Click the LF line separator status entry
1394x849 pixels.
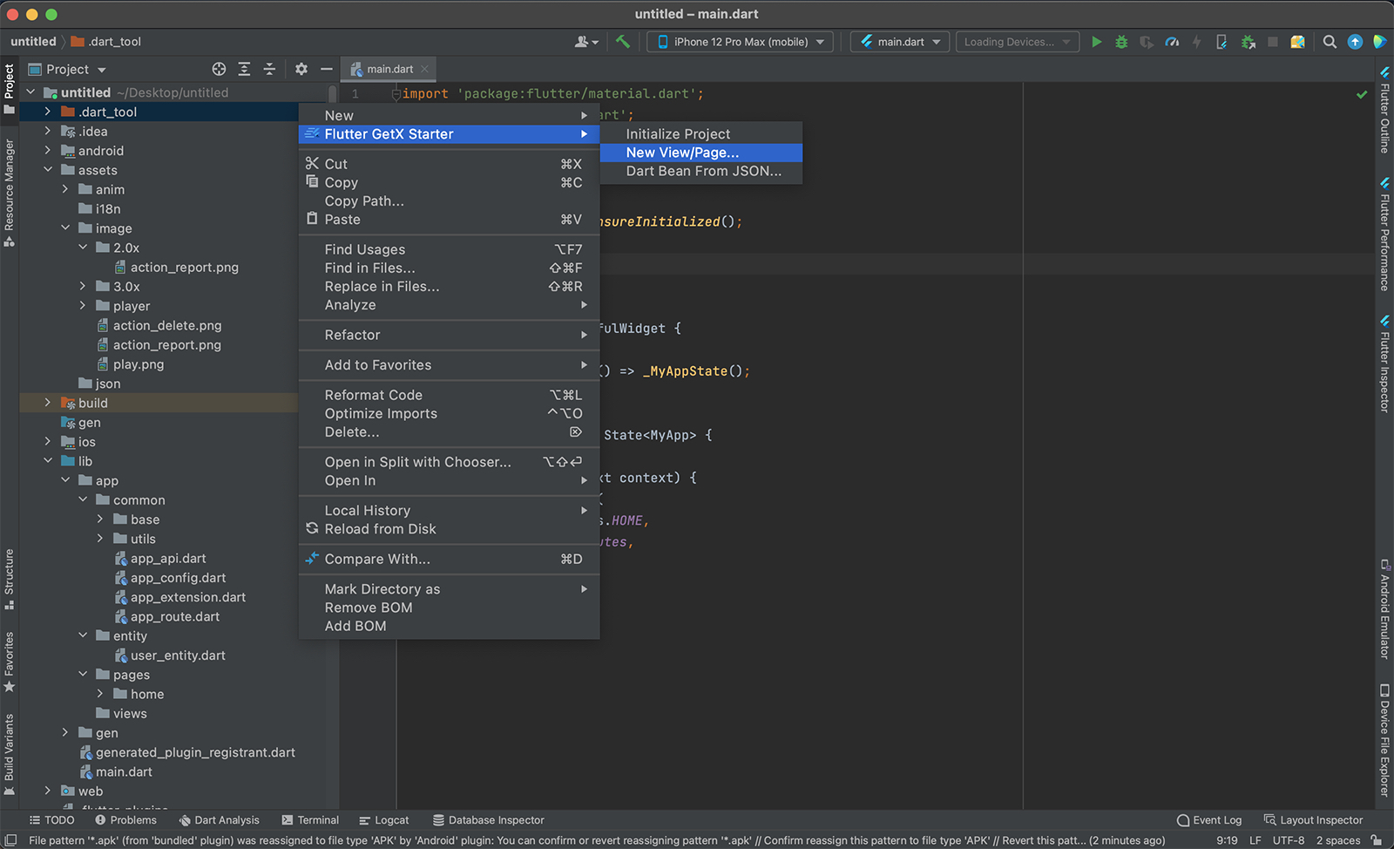[x=1255, y=840]
